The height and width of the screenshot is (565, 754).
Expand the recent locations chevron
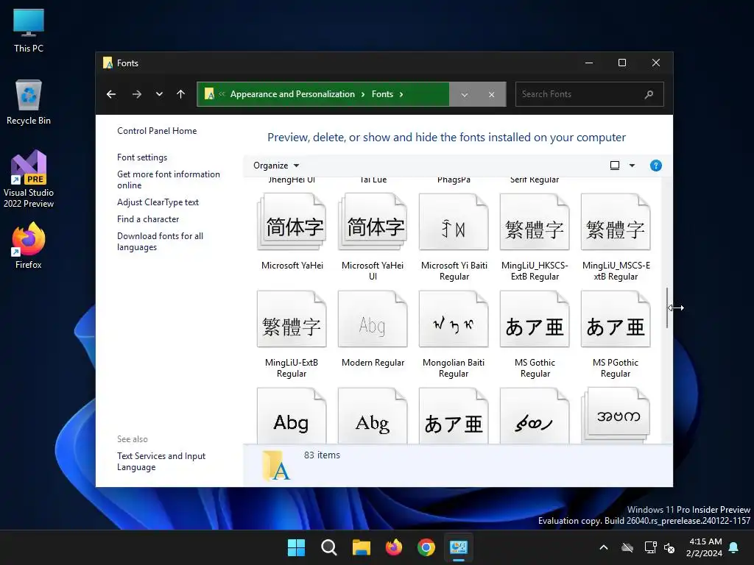coord(159,94)
